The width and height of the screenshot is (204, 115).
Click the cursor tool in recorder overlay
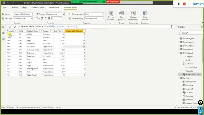click(x=200, y=113)
